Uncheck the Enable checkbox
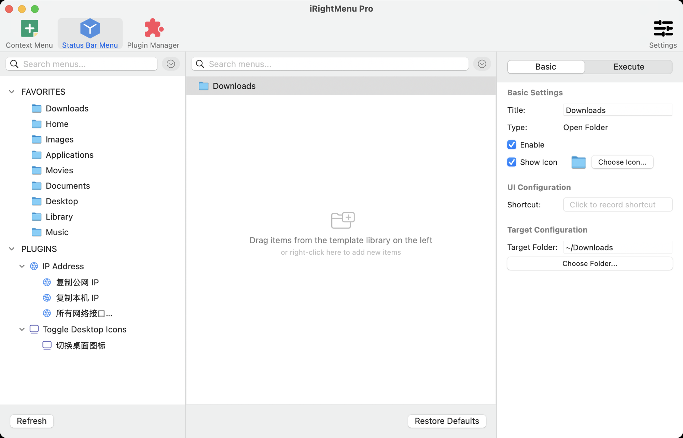This screenshot has width=683, height=438. coord(512,145)
